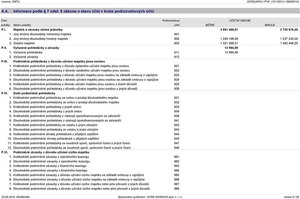Select 'Krátkodobé podmíněné závazky z operativního leasingu'
The width and height of the screenshot is (300, 199).
tap(51, 157)
